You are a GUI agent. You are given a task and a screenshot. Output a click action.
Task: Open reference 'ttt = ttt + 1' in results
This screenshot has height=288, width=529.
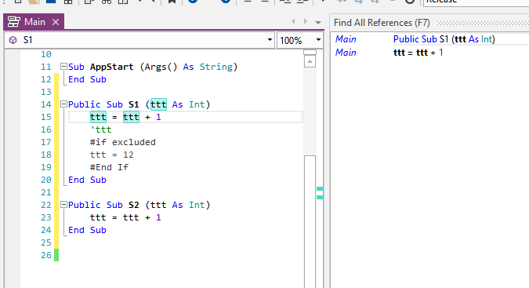[418, 53]
